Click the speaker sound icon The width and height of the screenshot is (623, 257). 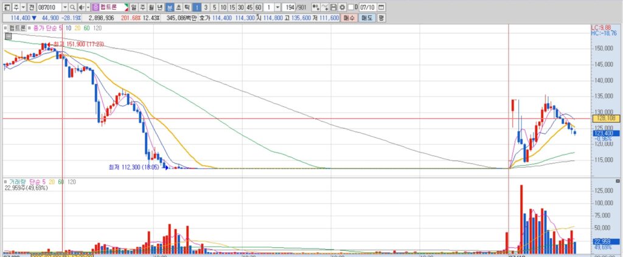pos(81,7)
